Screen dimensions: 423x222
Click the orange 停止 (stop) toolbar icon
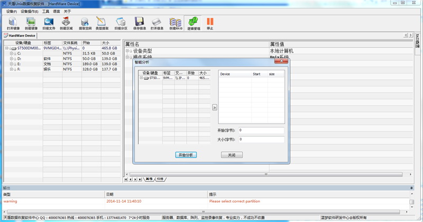[210, 23]
